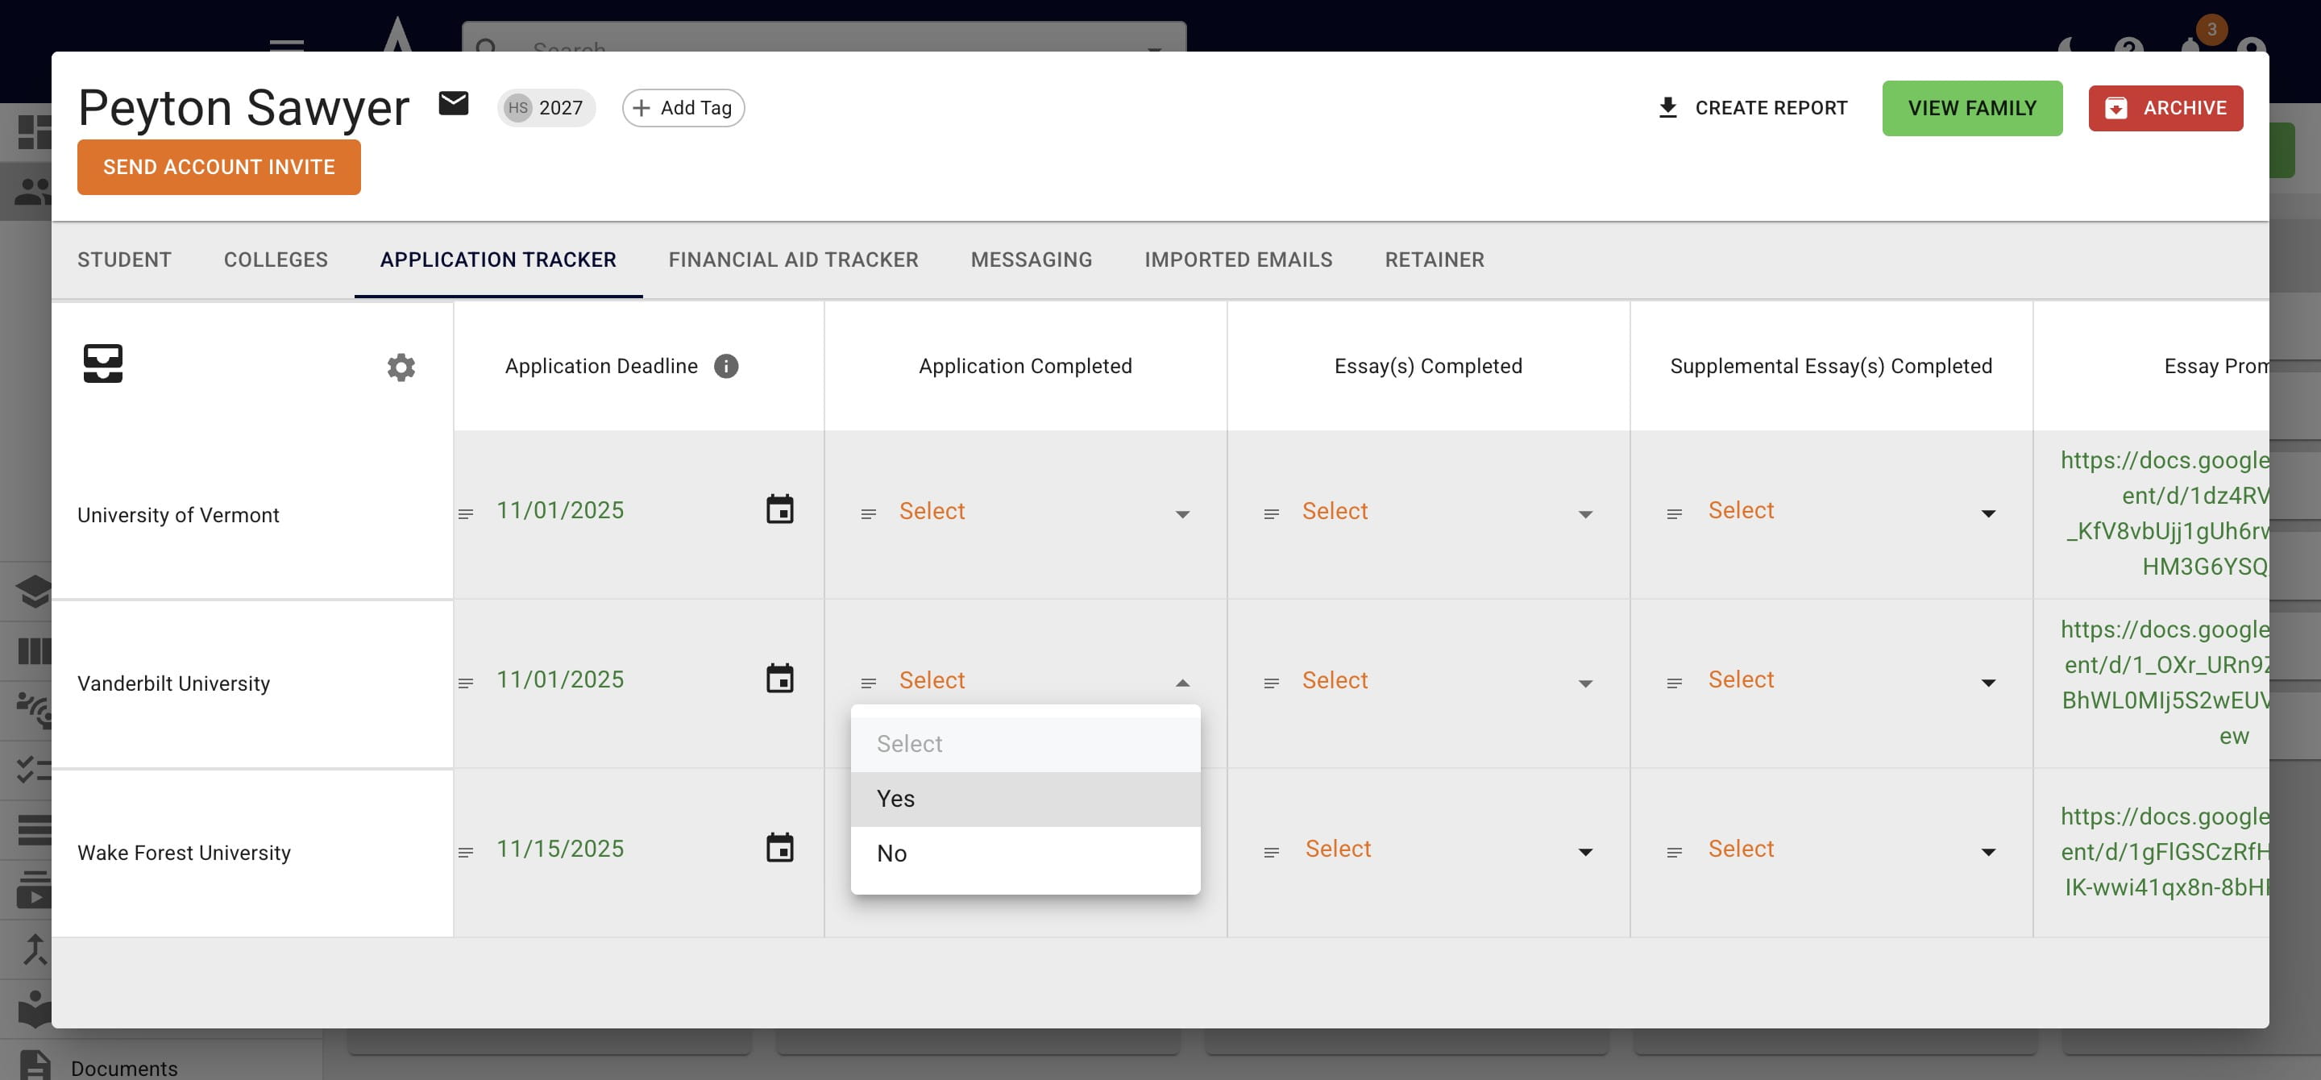This screenshot has height=1080, width=2321.
Task: Expand Vanderbilt Supplemental Essay(s) Completed dropdown
Action: [x=1988, y=683]
